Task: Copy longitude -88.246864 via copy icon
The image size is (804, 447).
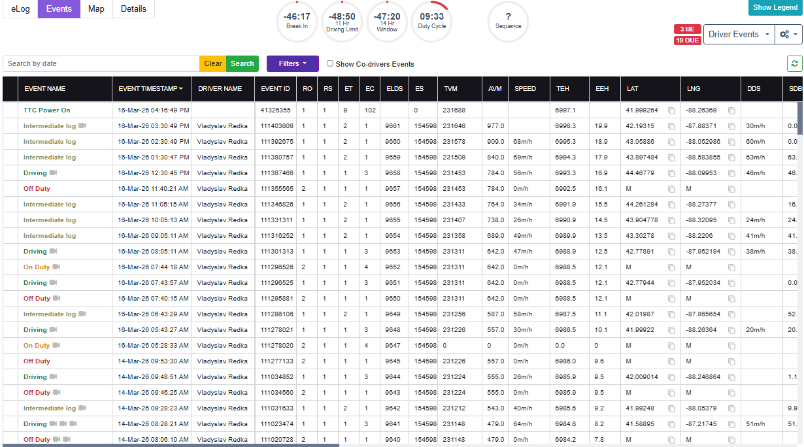Action: click(x=731, y=377)
